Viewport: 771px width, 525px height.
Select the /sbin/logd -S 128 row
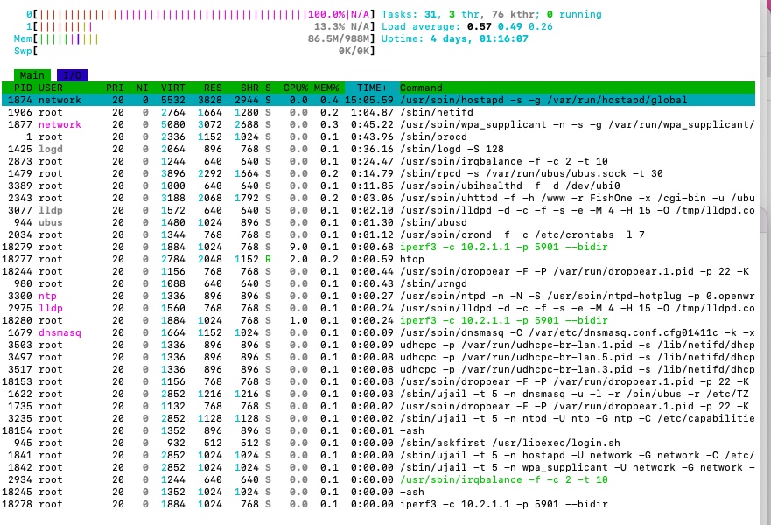[x=378, y=149]
